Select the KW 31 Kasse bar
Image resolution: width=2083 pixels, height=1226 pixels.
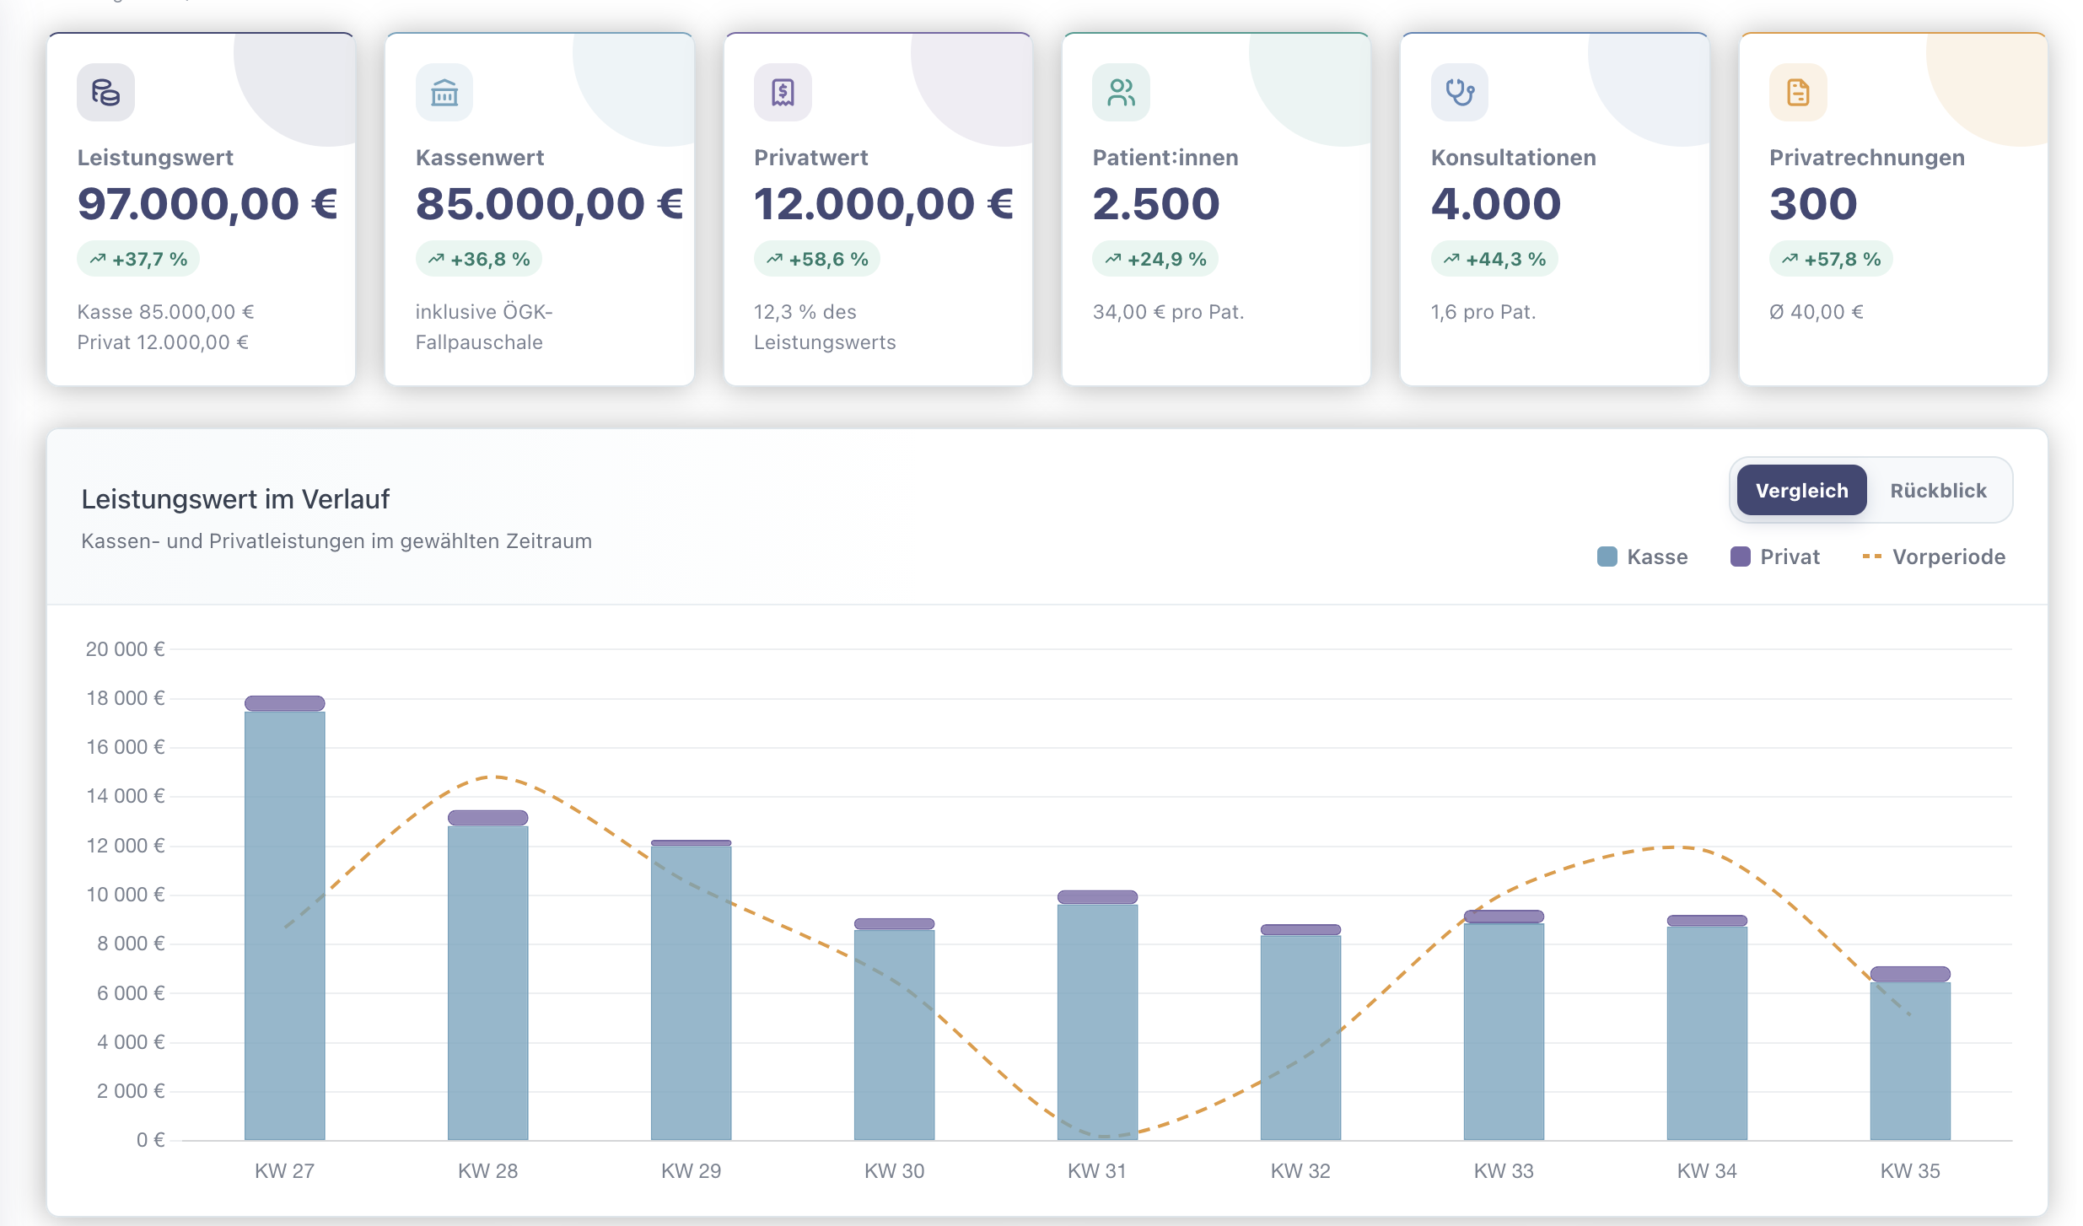click(1098, 1022)
